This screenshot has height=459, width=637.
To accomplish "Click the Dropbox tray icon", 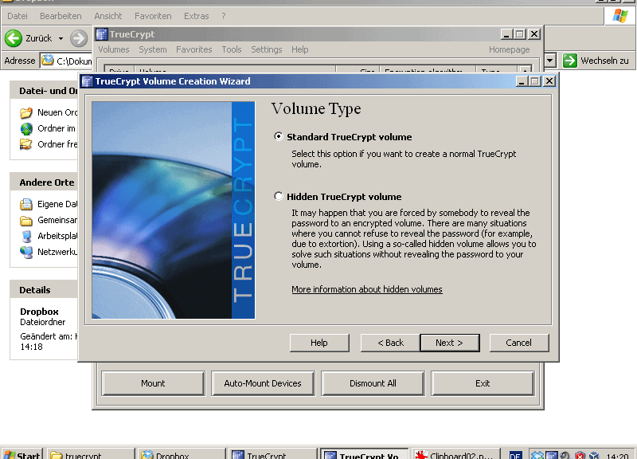I will coord(537,455).
